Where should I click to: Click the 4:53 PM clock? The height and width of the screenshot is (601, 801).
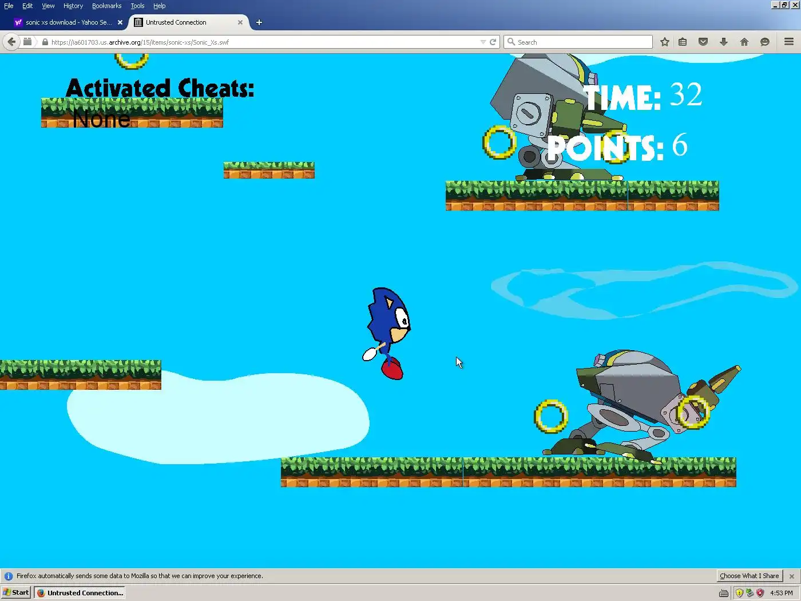(x=781, y=593)
